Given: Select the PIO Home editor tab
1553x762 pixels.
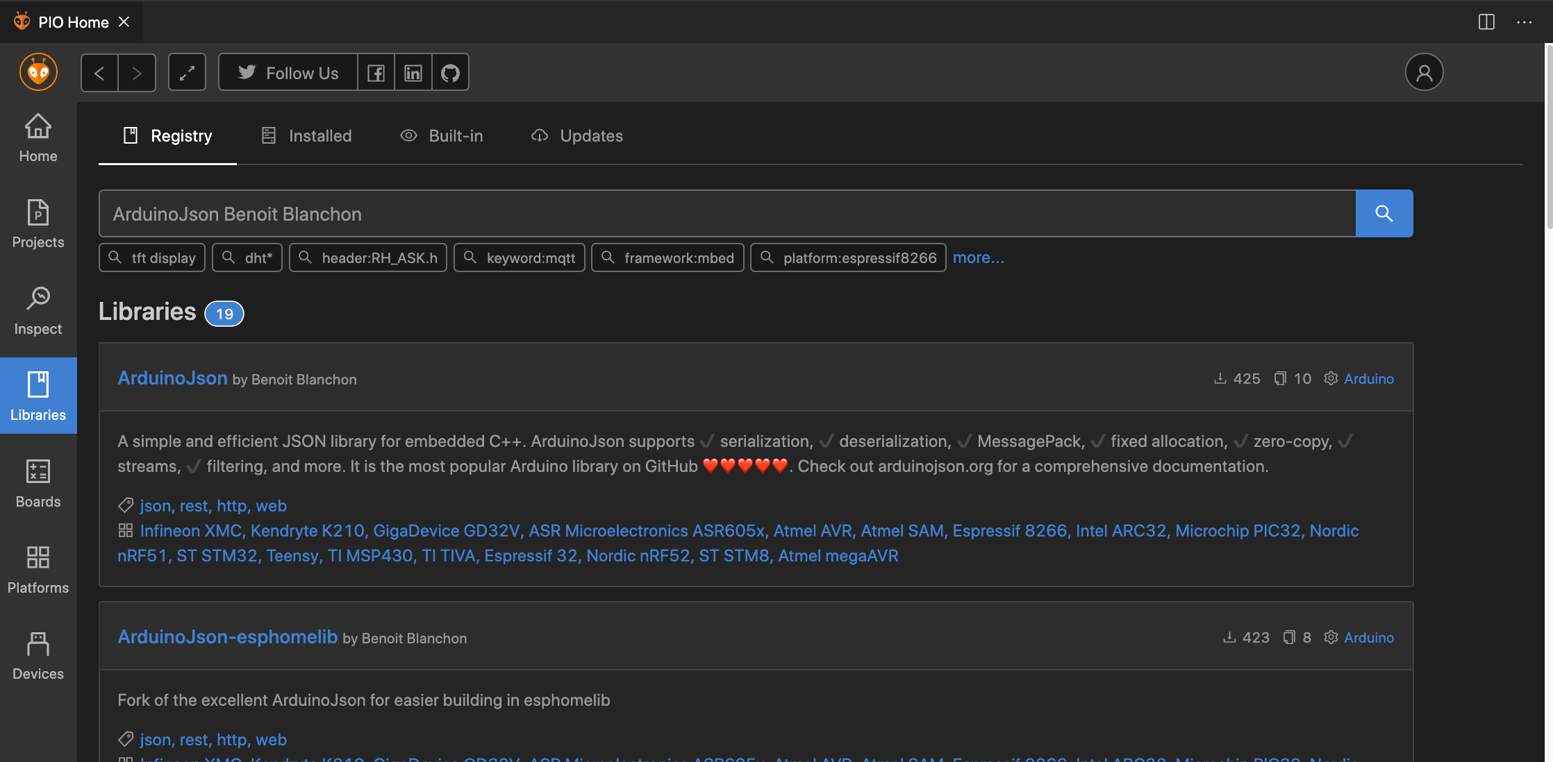Looking at the screenshot, I should (72, 22).
